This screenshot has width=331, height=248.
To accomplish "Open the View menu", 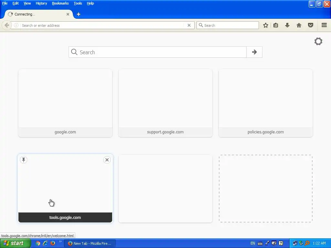I will point(27,3).
